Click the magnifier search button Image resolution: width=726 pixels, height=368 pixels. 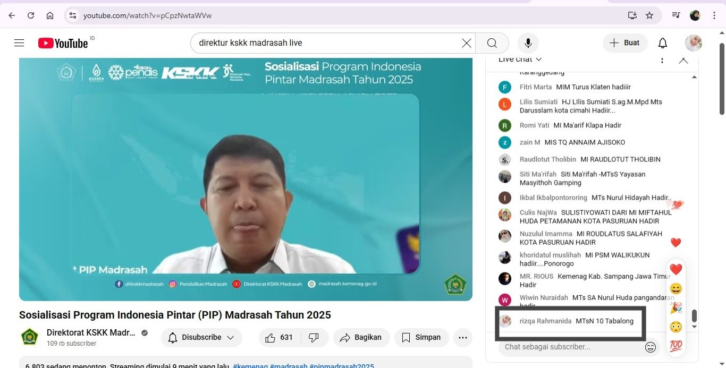[492, 43]
